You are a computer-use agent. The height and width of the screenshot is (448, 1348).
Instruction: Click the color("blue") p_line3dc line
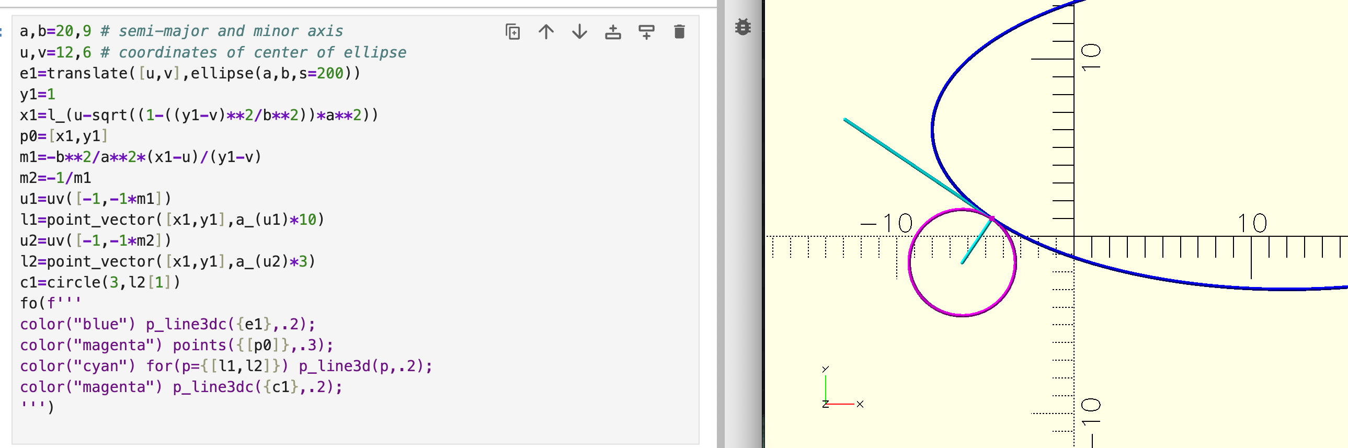click(x=167, y=325)
